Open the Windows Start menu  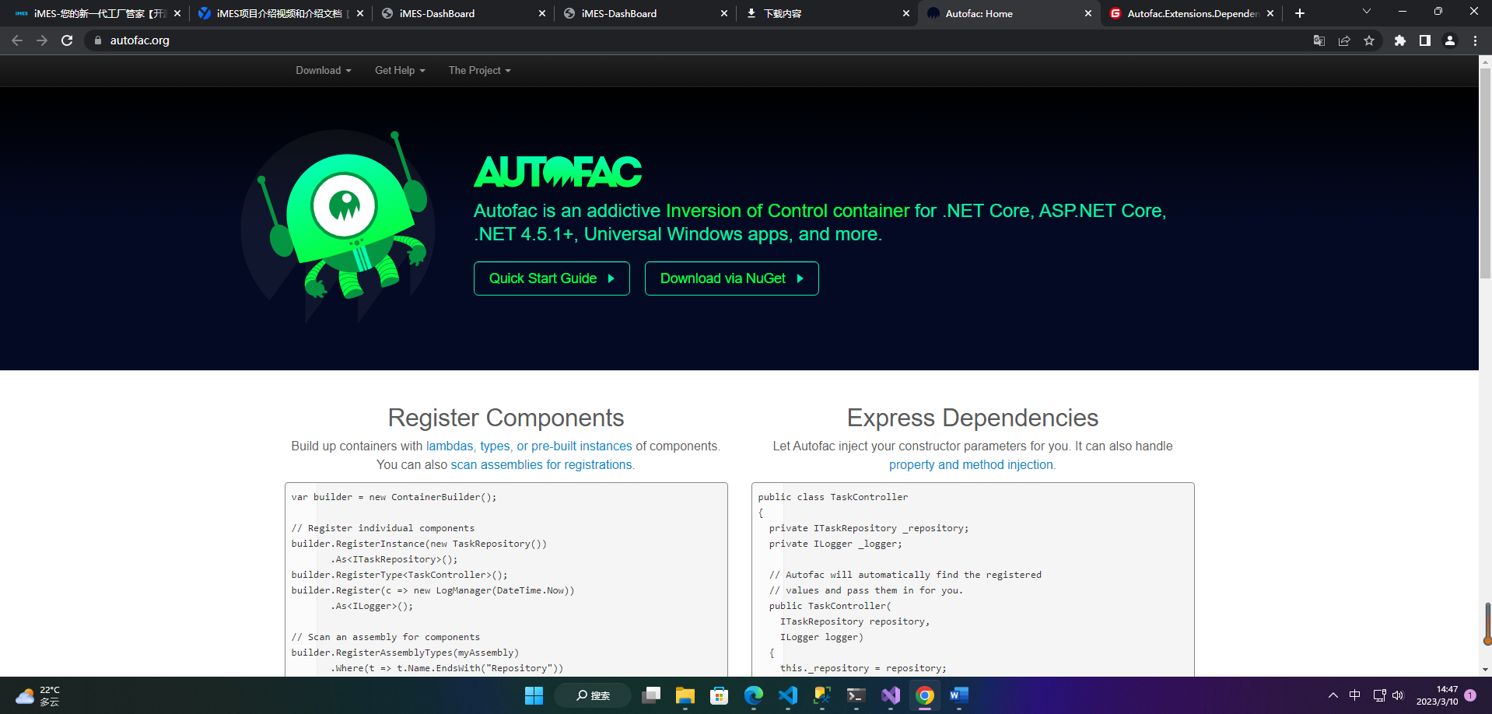click(534, 695)
